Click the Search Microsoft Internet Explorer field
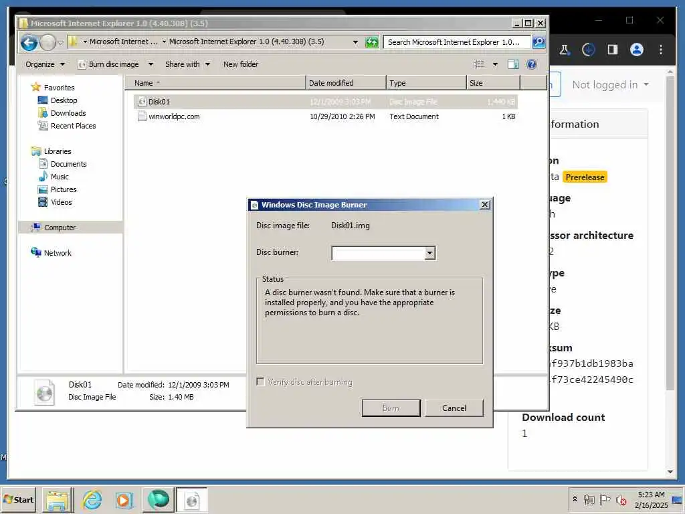This screenshot has width=685, height=514. click(x=458, y=42)
